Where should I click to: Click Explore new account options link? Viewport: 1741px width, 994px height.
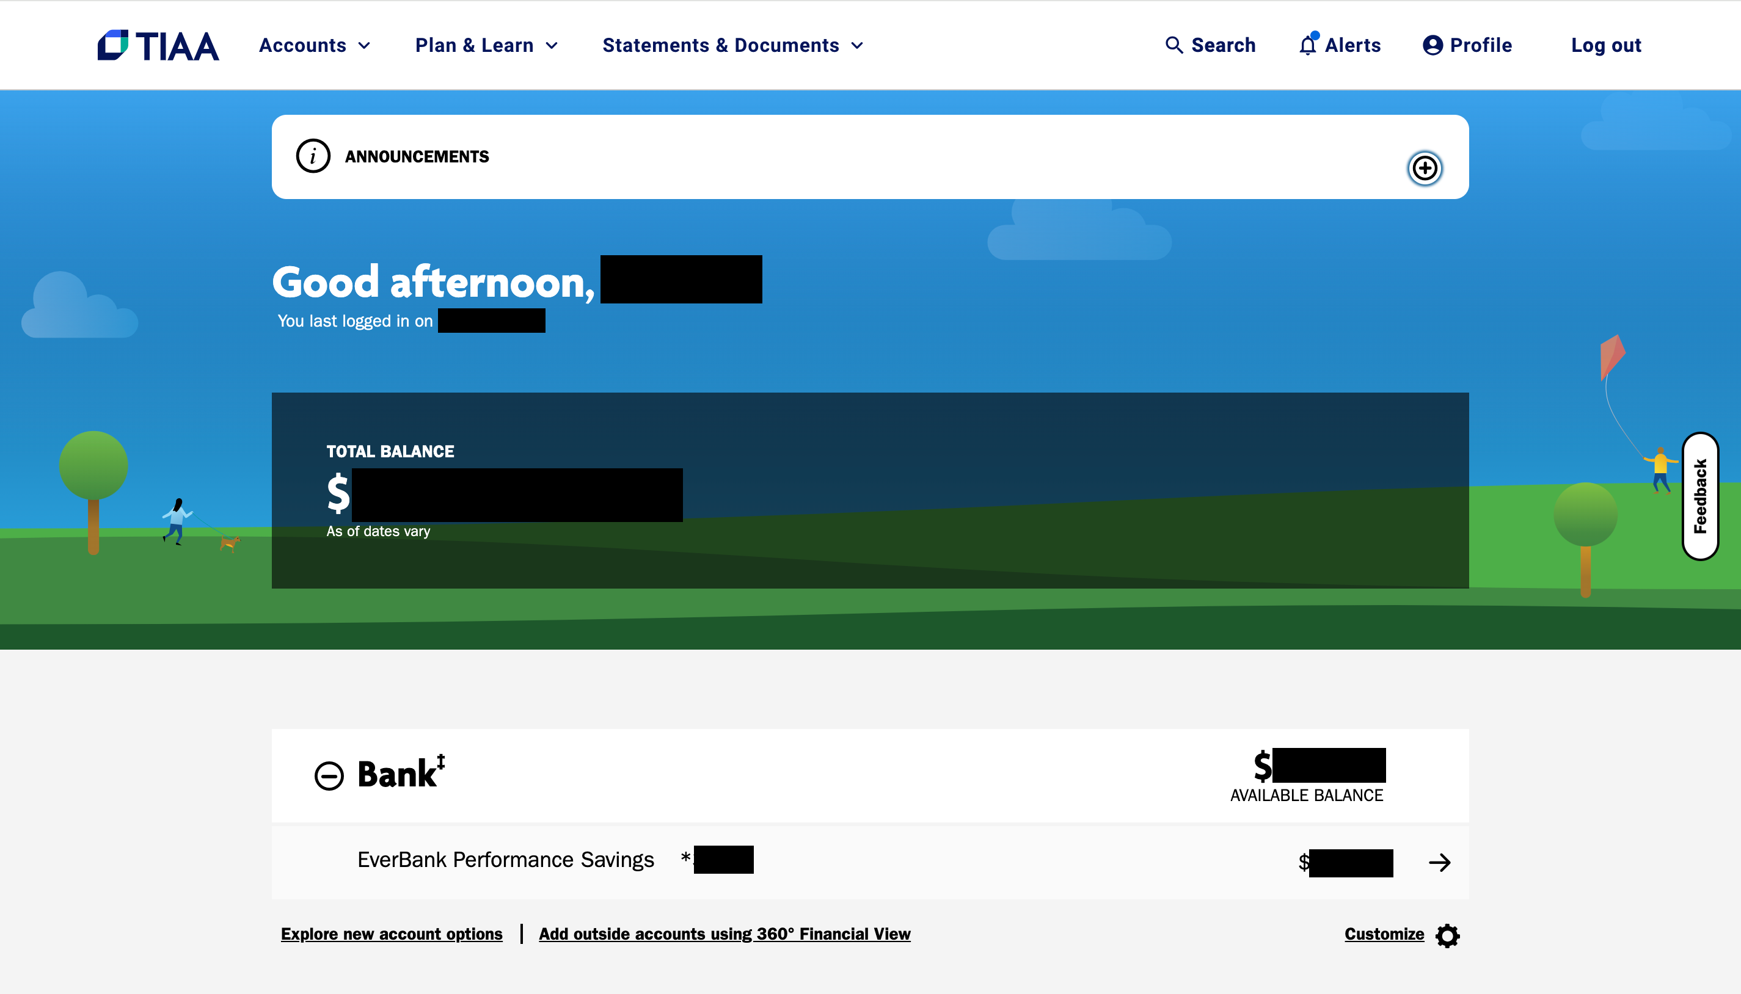[392, 933]
